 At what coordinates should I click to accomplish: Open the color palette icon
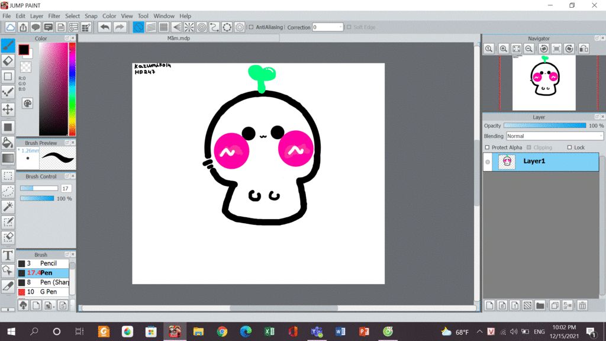coord(27,103)
